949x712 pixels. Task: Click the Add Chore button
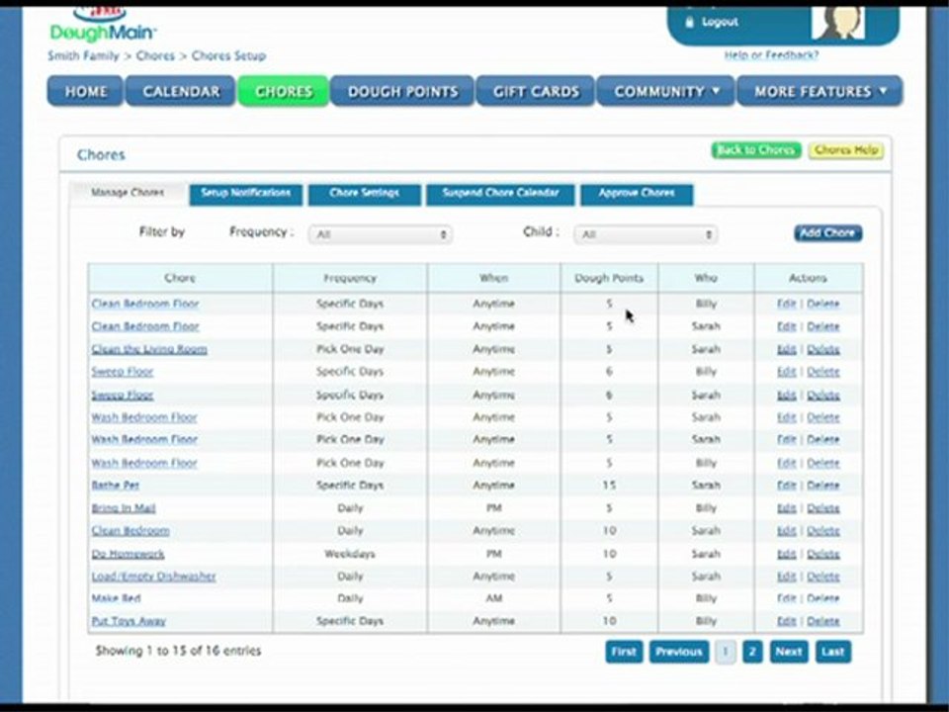(828, 233)
